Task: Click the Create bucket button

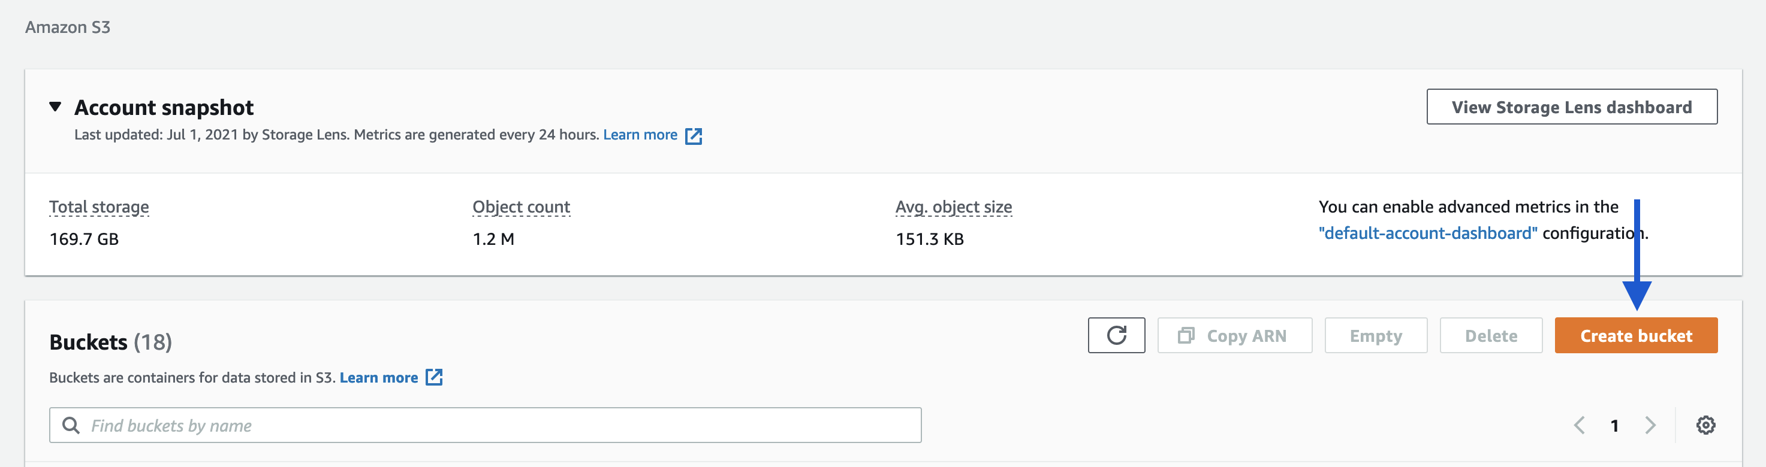Action: pyautogui.click(x=1636, y=335)
